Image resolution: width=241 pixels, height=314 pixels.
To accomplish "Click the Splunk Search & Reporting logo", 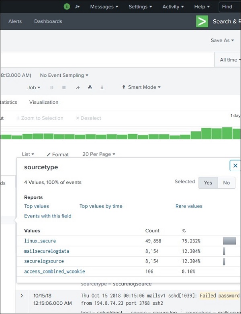I will tap(202, 21).
